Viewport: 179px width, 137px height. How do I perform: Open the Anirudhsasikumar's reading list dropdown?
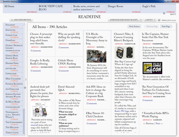[x=126, y=20]
